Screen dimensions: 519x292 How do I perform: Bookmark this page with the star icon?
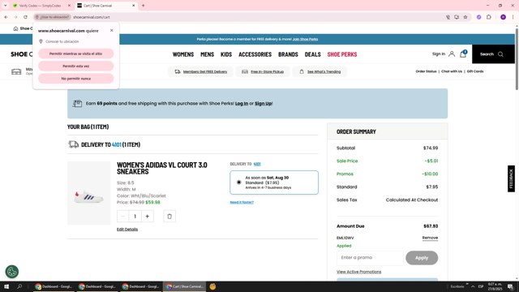coord(465,17)
